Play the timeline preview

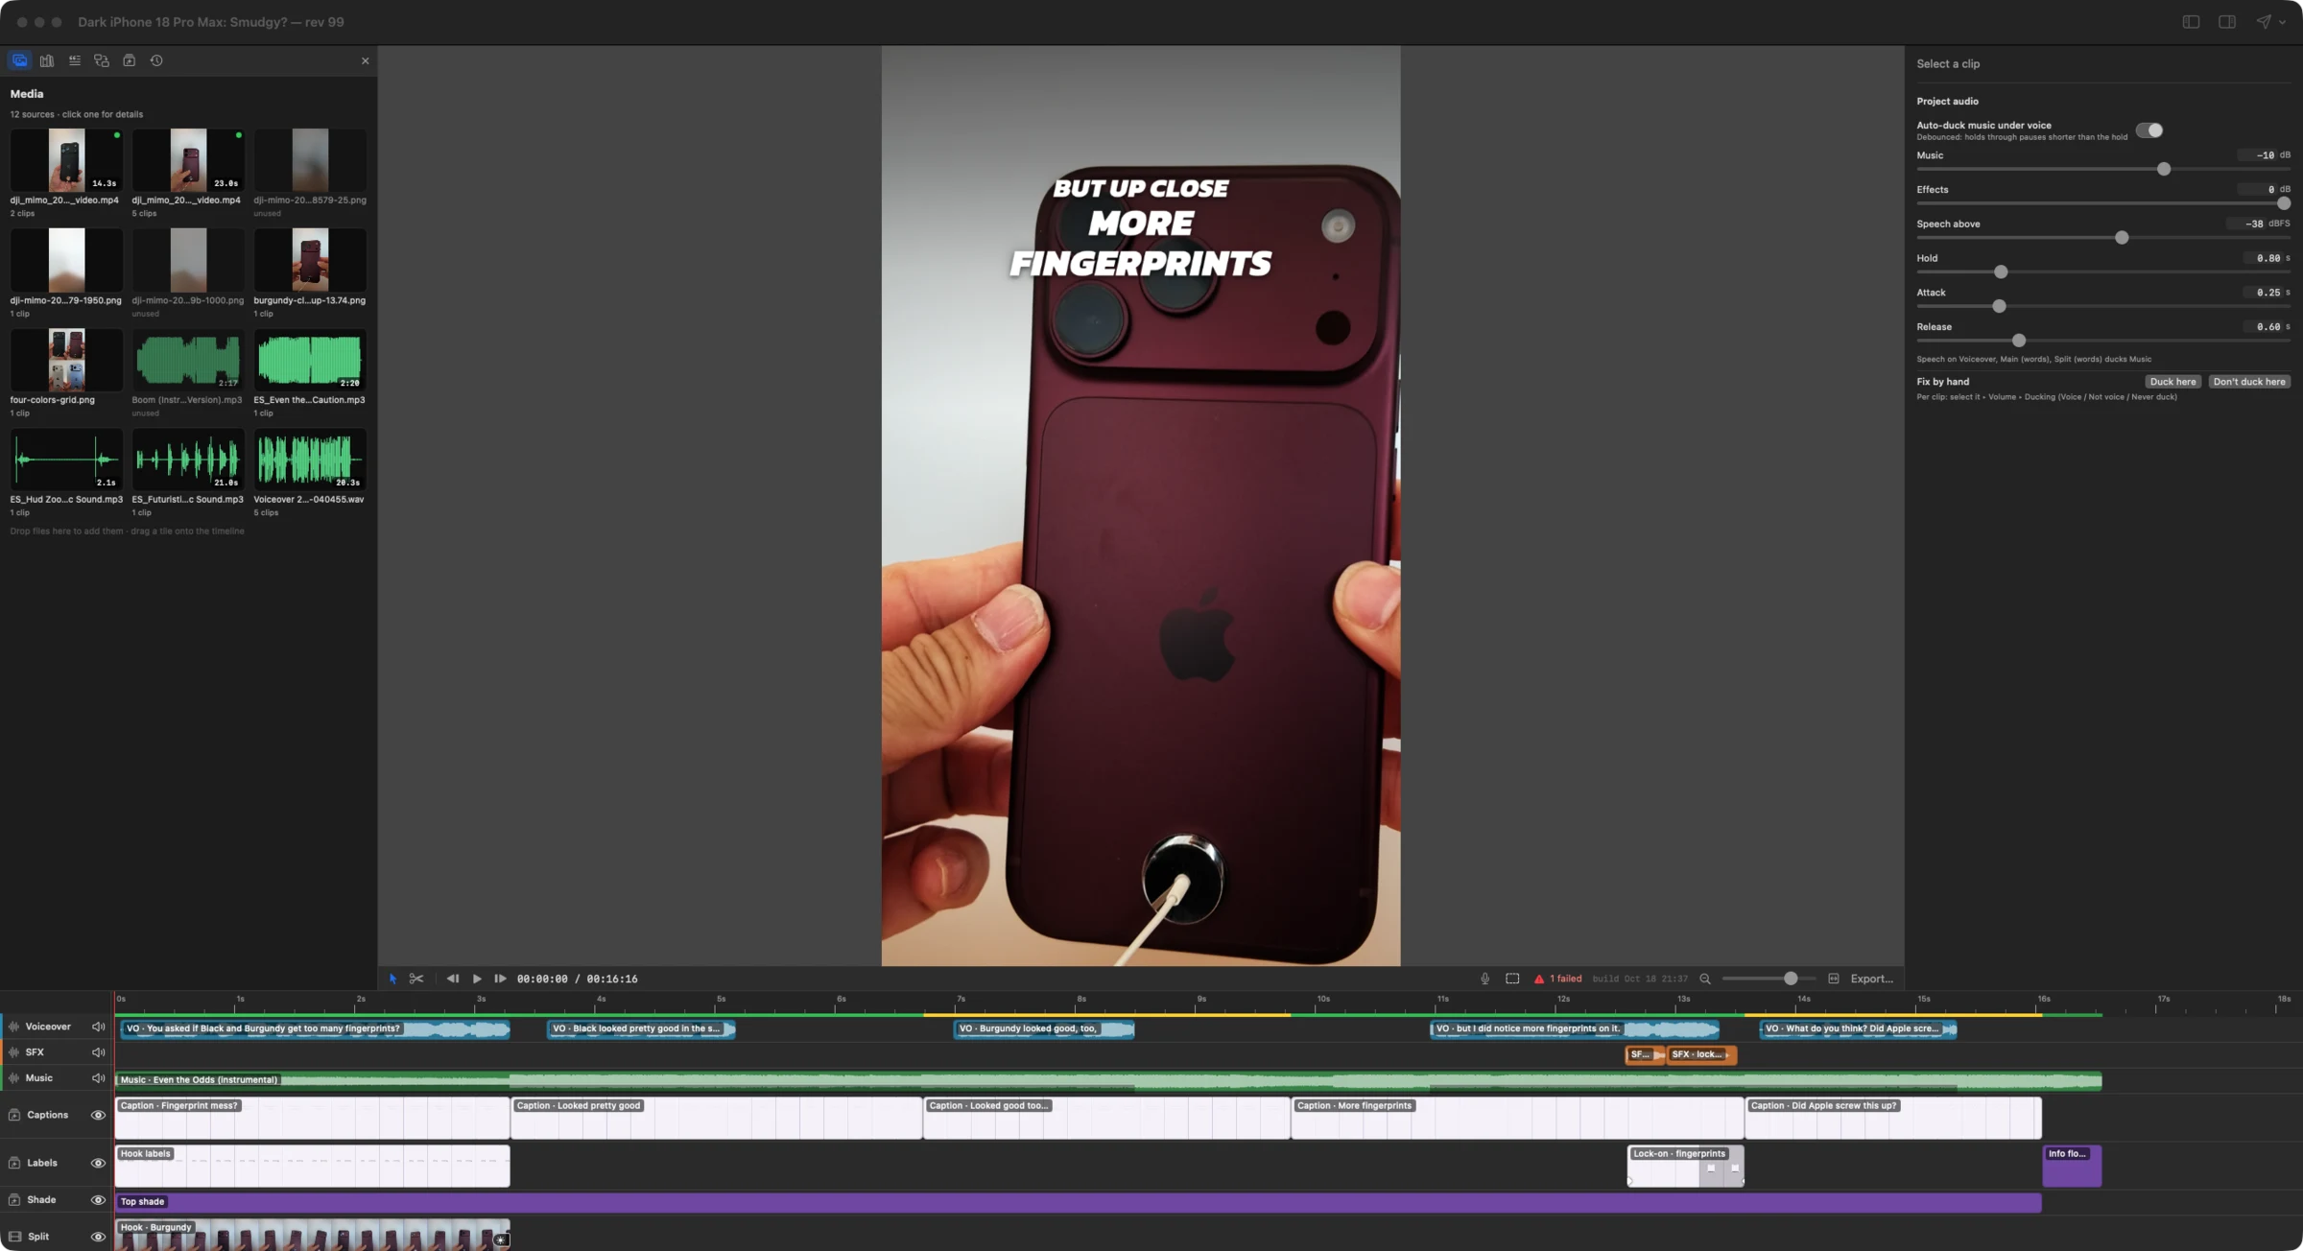tap(477, 979)
